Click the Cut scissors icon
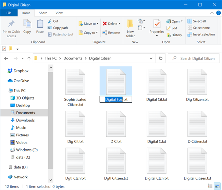Viewport: 222px width, 190px height. (50, 21)
